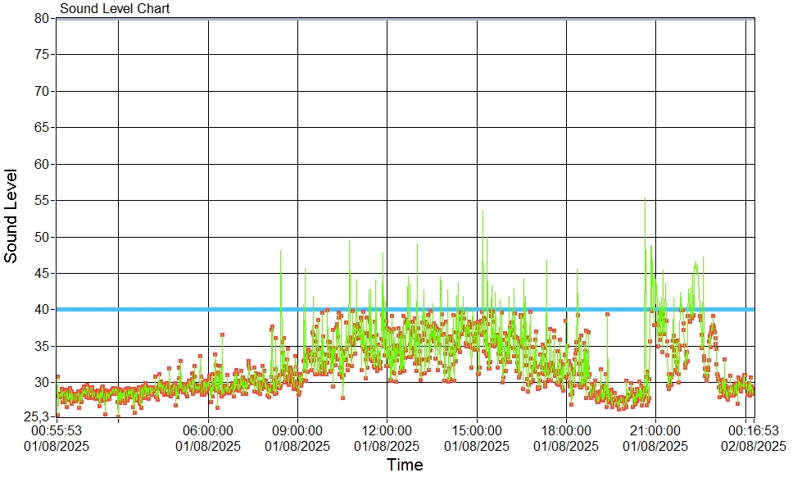Select the 09:00:00 time tick label
The height and width of the screenshot is (482, 811).
click(297, 430)
